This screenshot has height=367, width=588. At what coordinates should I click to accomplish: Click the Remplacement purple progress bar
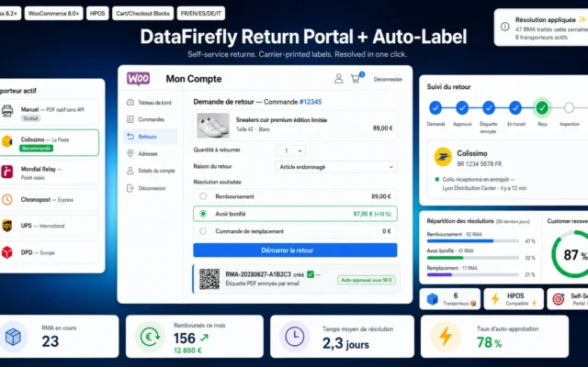point(439,275)
